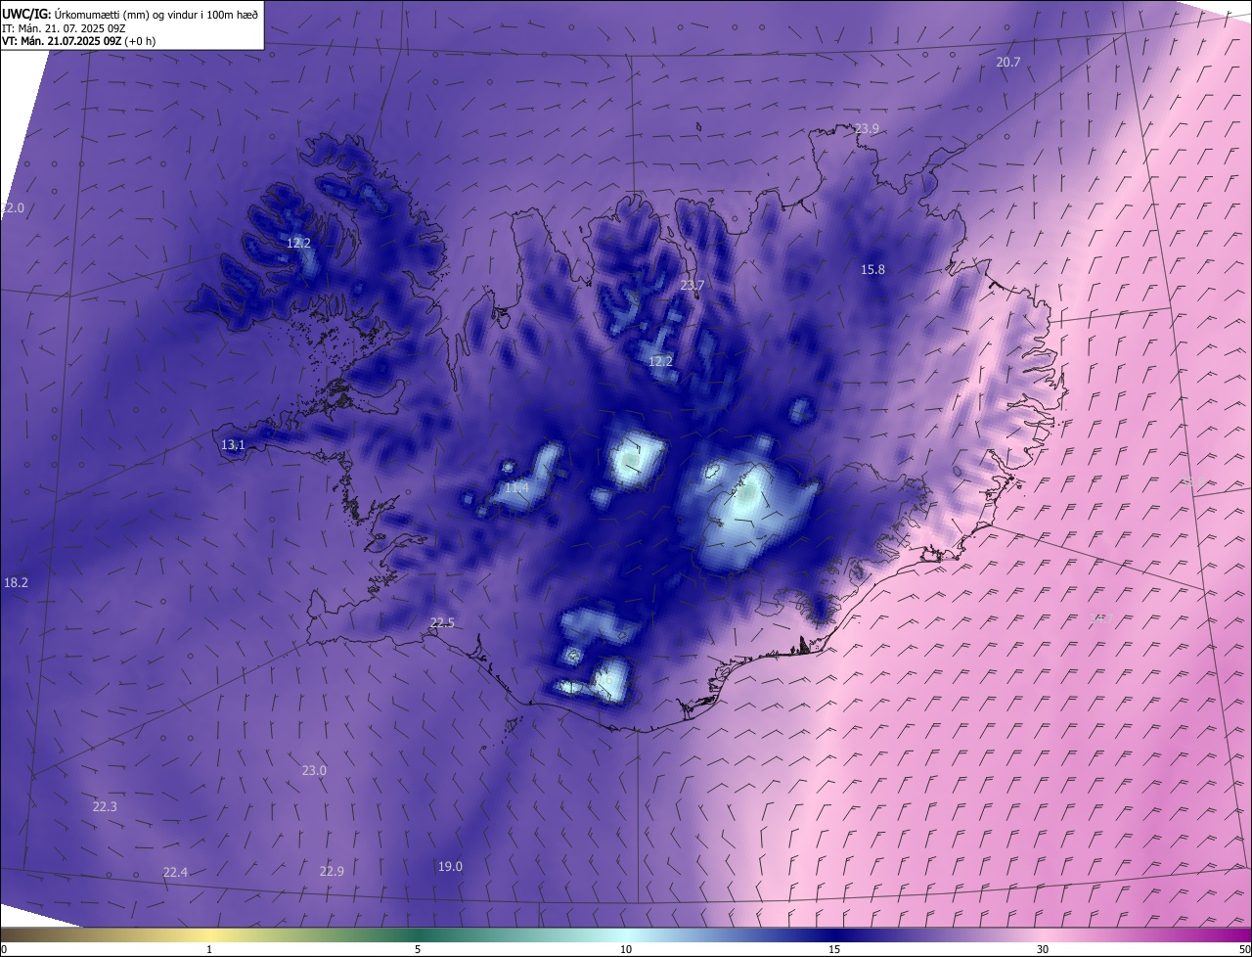Viewport: 1252px width, 957px height.
Task: Click the 15.8 value label
Action: [x=872, y=269]
